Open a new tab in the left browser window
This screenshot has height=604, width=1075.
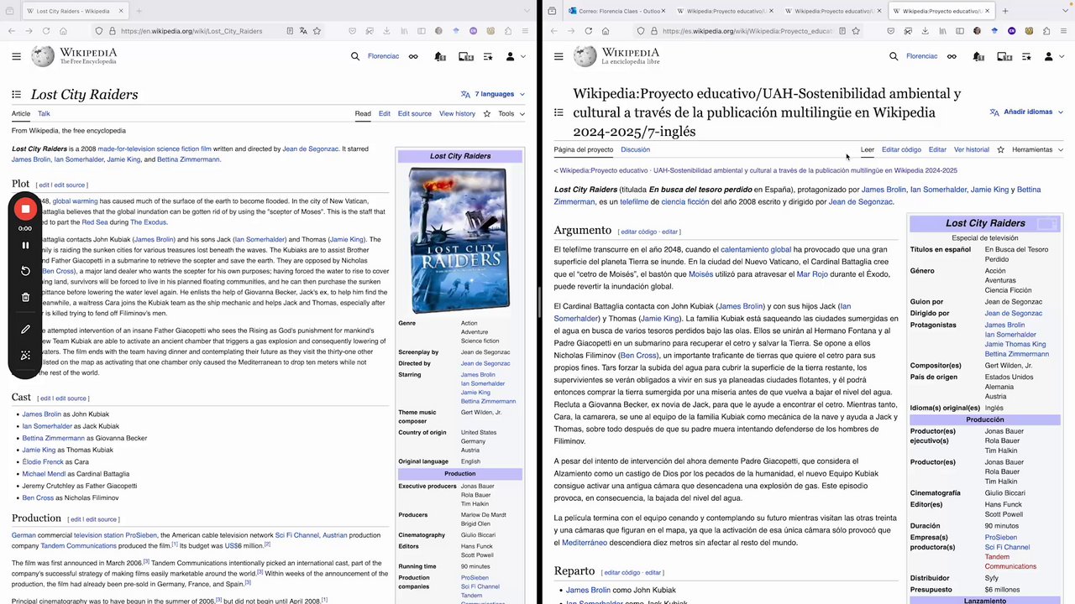pos(139,11)
